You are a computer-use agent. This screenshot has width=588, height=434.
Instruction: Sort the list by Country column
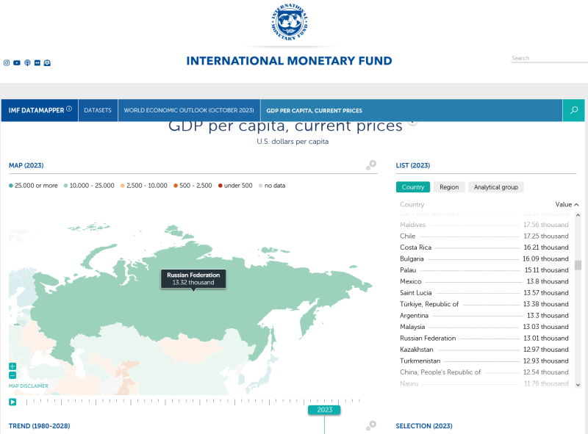pyautogui.click(x=412, y=204)
